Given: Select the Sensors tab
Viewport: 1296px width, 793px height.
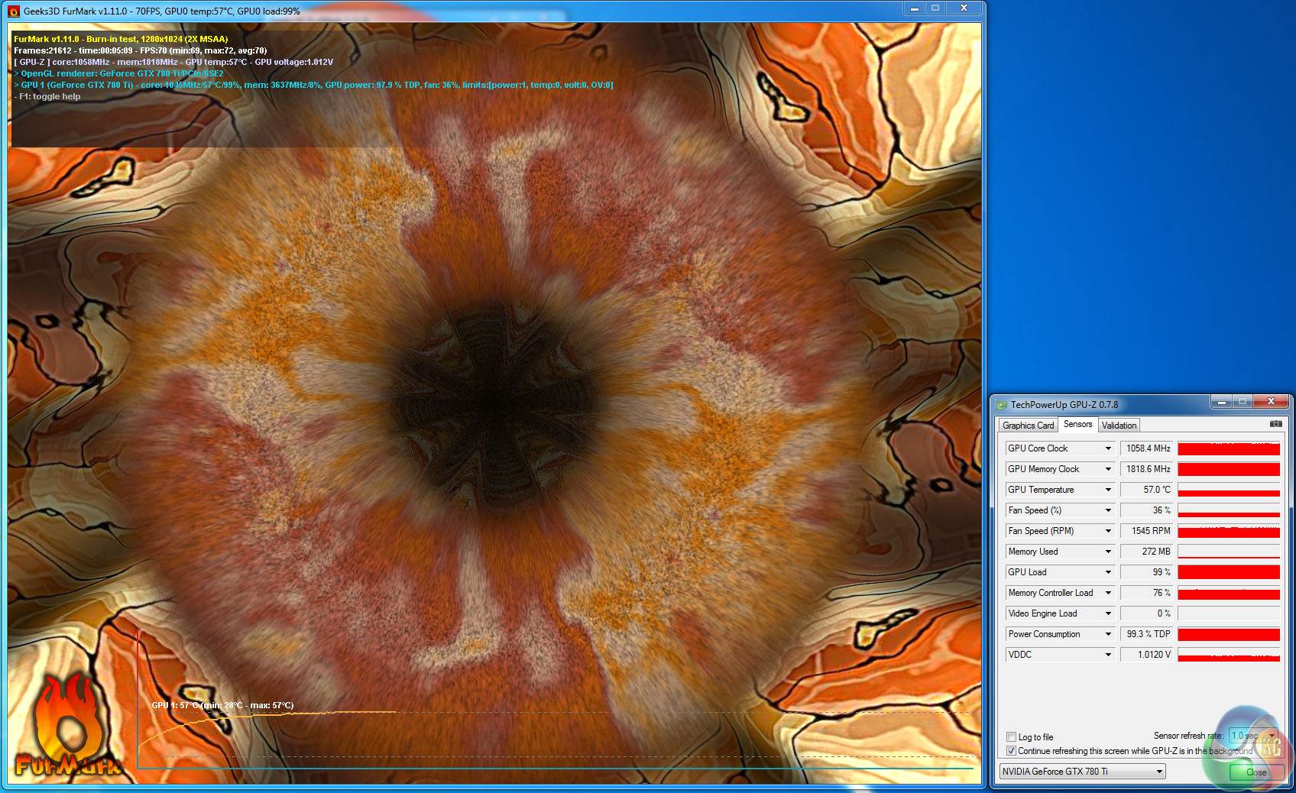Looking at the screenshot, I should tap(1077, 425).
